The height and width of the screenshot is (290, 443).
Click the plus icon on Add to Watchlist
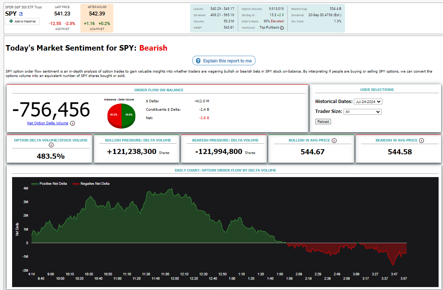click(11, 21)
